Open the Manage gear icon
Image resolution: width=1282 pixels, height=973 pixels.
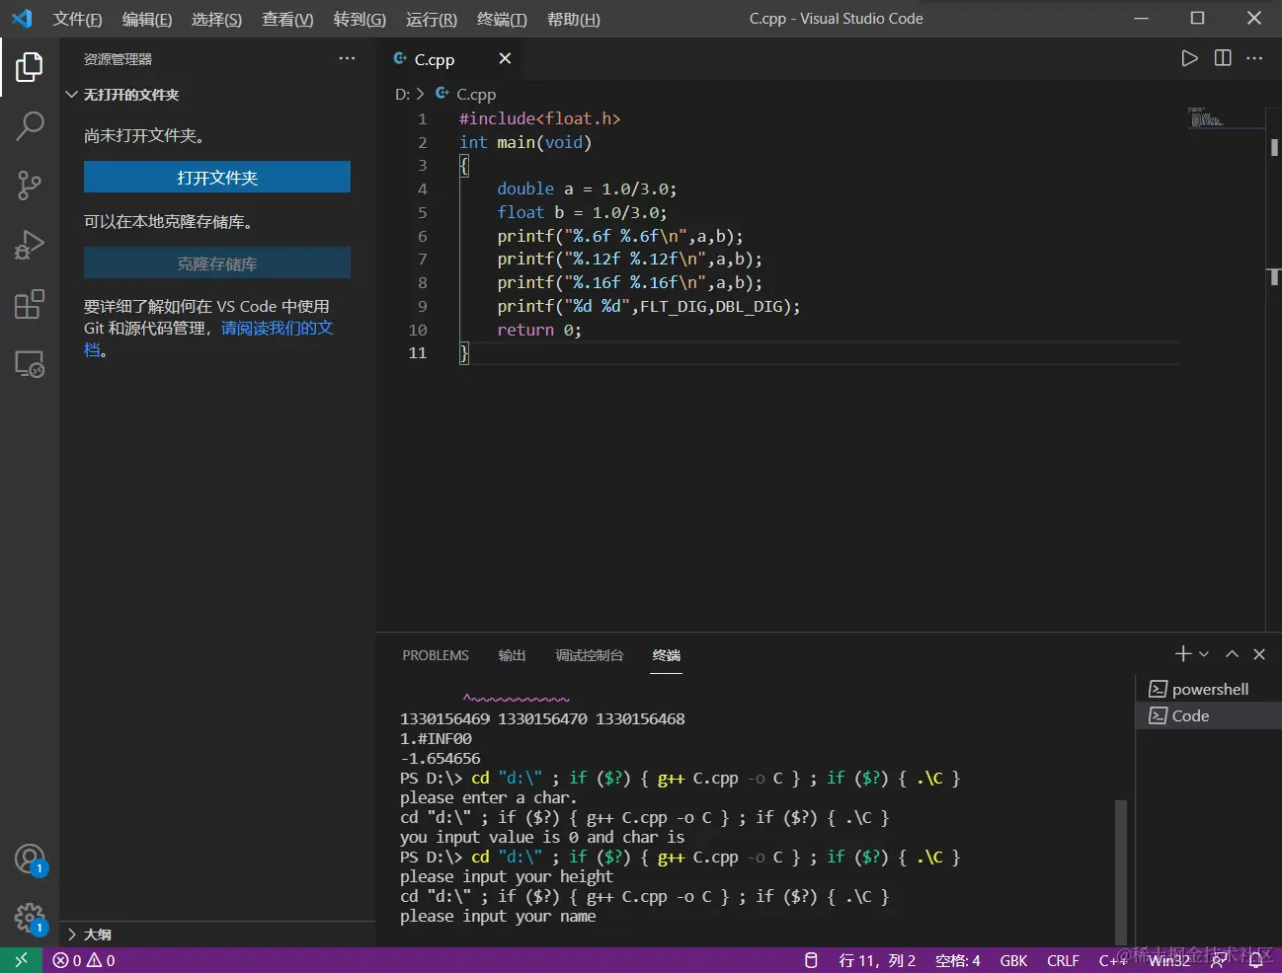pos(30,918)
